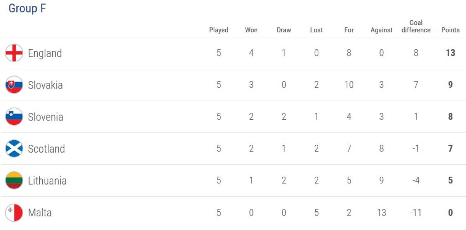This screenshot has height=230, width=466.
Task: Open the Slovakia team link
Action: (x=45, y=85)
